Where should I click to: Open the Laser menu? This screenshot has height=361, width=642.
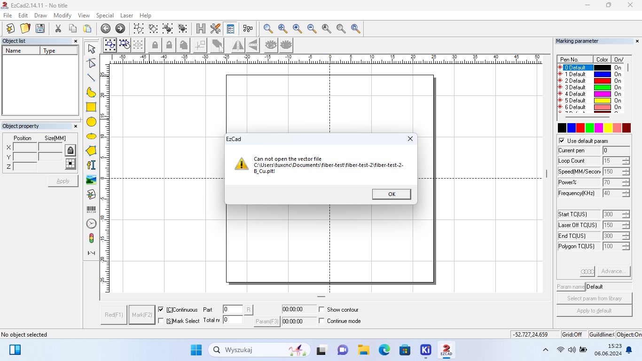tap(126, 16)
